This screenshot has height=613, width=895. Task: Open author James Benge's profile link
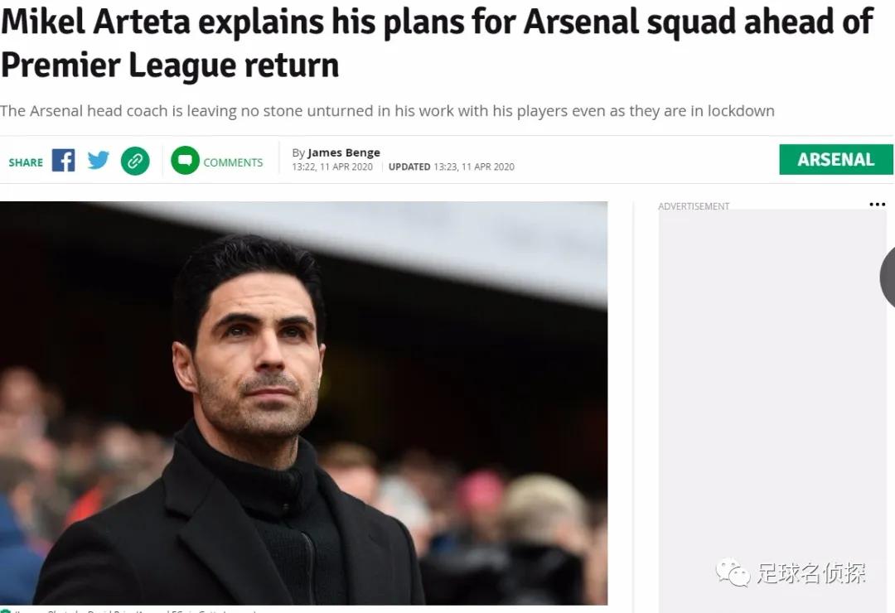click(x=344, y=152)
